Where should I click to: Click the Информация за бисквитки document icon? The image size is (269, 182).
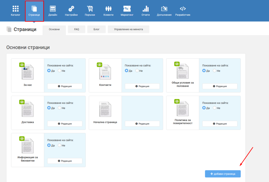tap(27, 146)
